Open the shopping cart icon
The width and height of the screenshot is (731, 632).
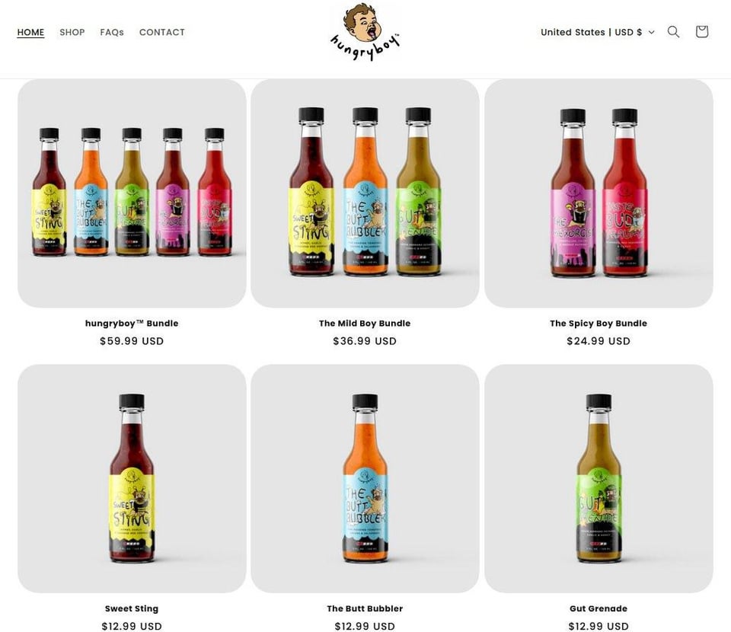click(701, 32)
